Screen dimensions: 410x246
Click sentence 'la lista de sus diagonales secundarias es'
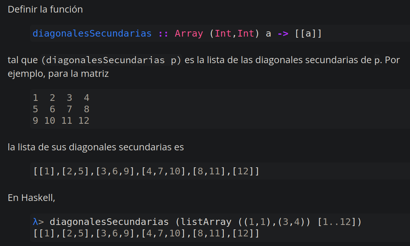point(96,147)
